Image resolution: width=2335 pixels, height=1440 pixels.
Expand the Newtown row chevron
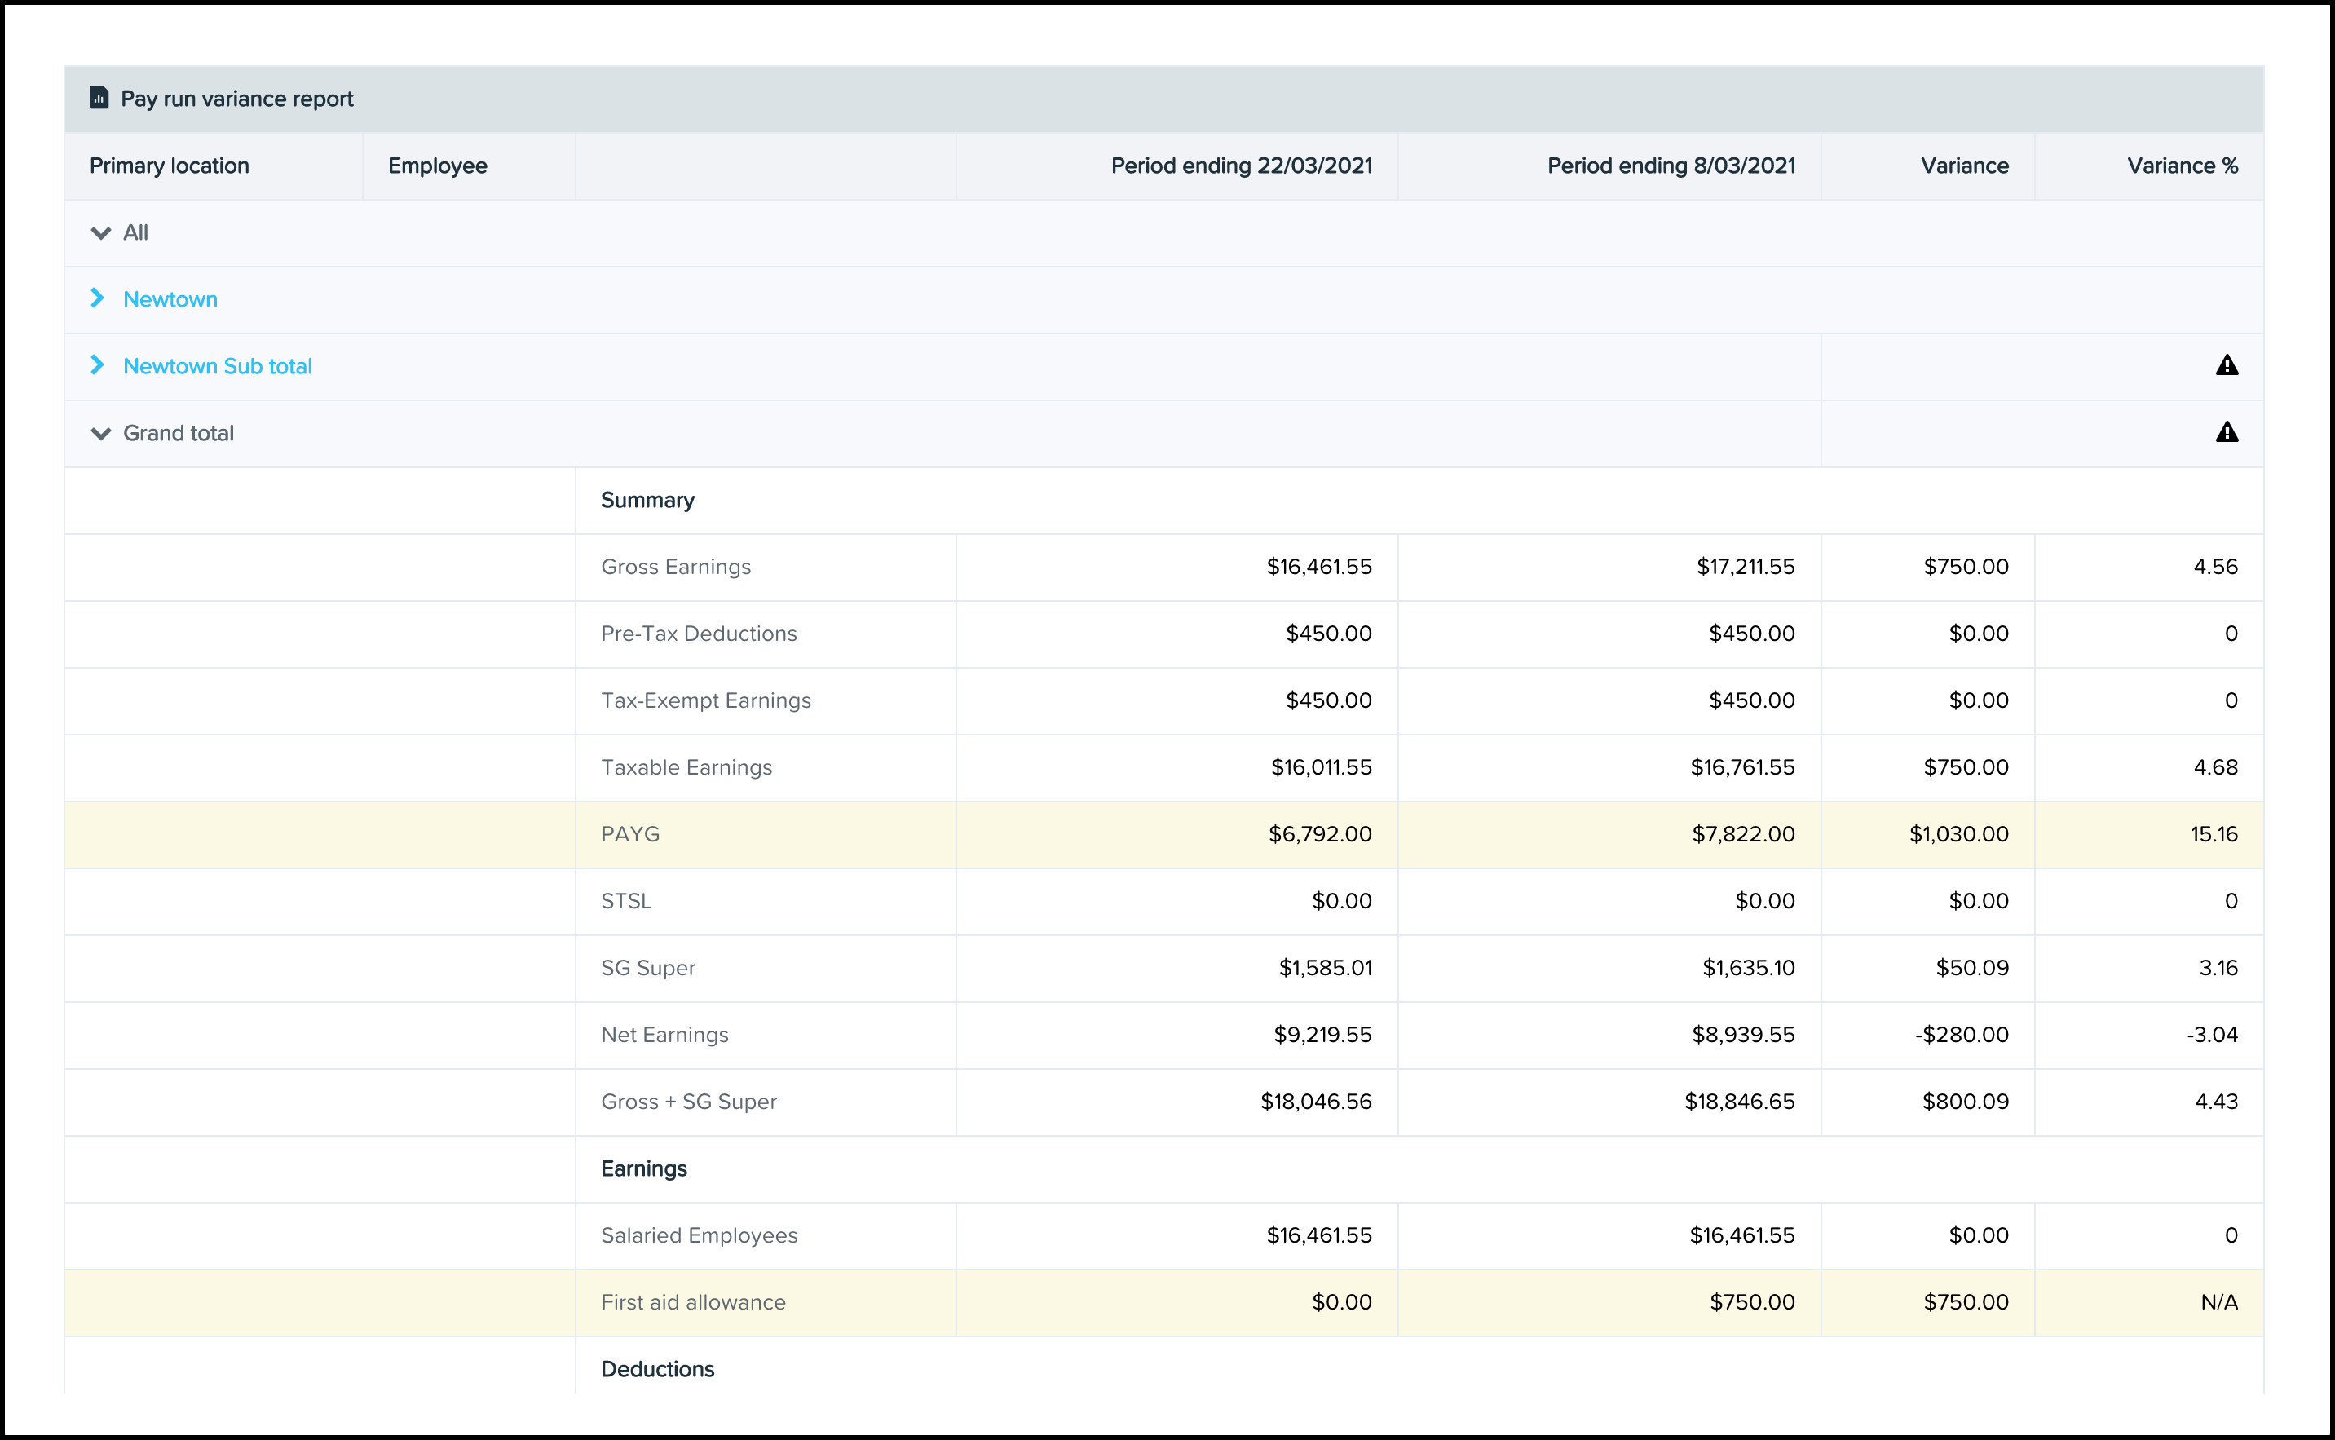(97, 299)
